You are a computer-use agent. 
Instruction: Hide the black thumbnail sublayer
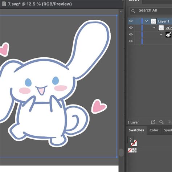tap(131, 34)
